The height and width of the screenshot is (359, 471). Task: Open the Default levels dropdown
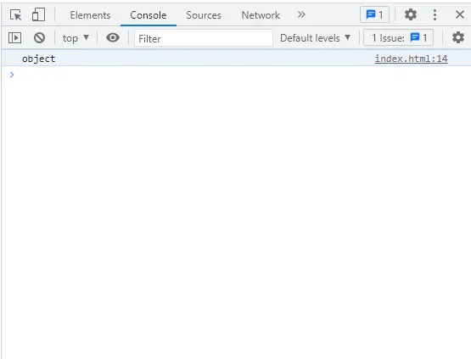click(315, 38)
